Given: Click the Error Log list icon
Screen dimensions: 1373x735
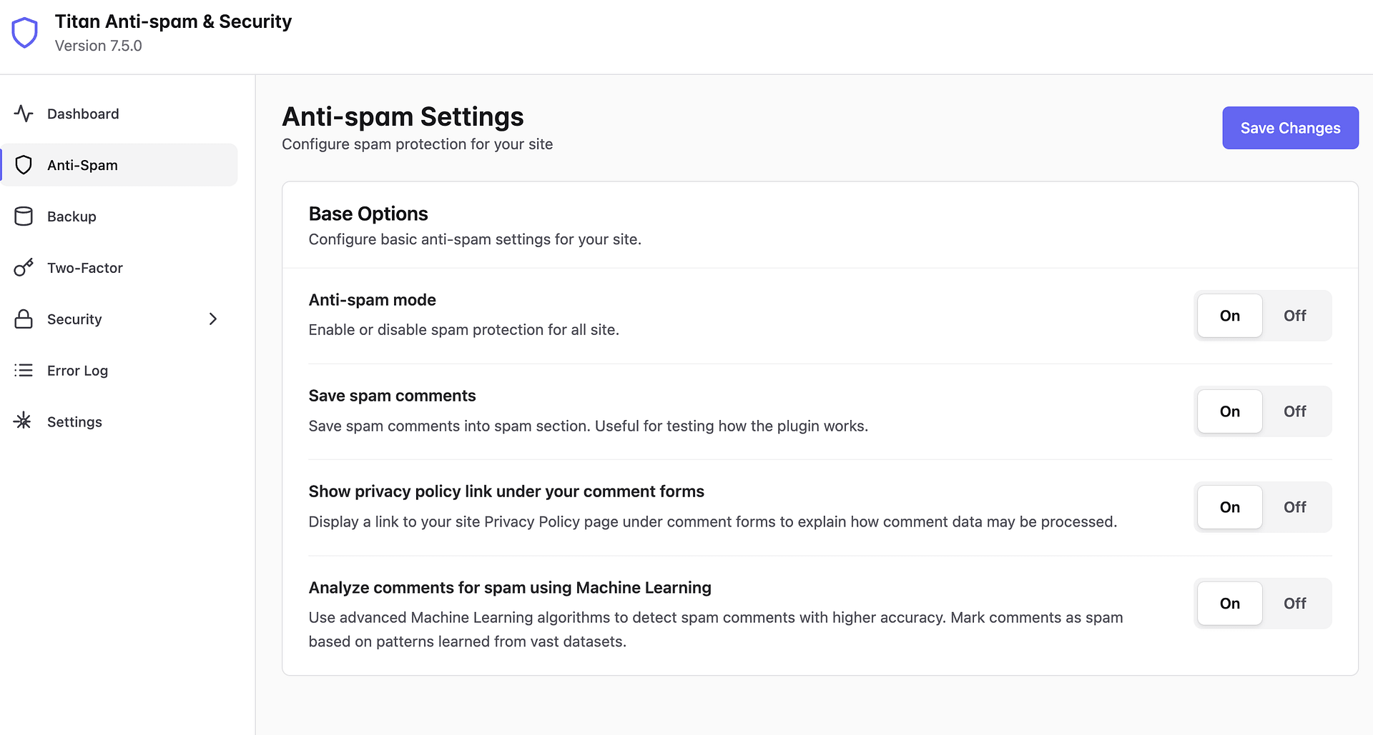Looking at the screenshot, I should click(24, 371).
